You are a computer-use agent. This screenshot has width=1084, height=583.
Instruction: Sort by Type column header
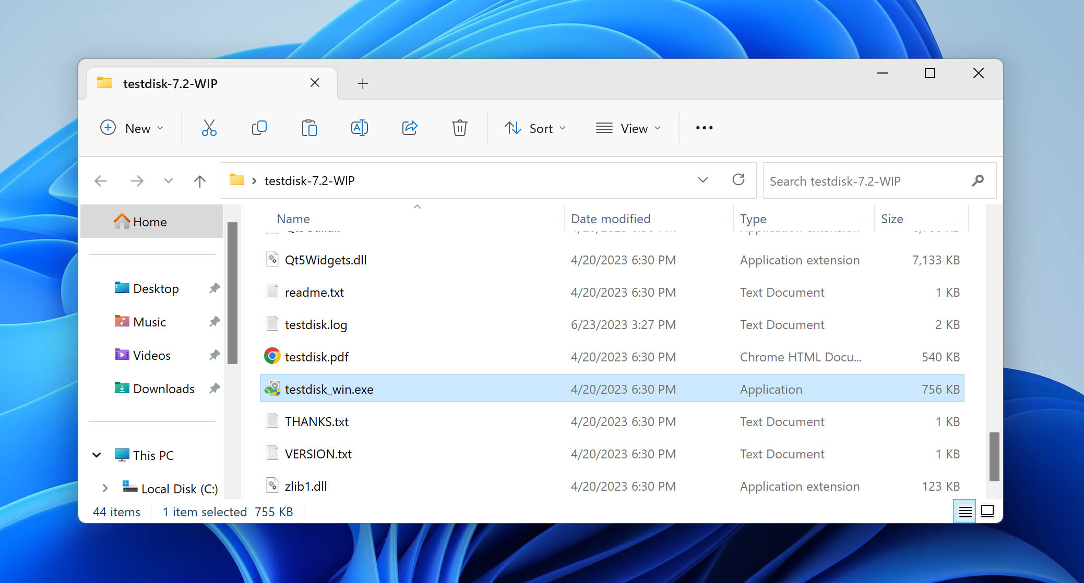[x=753, y=218]
